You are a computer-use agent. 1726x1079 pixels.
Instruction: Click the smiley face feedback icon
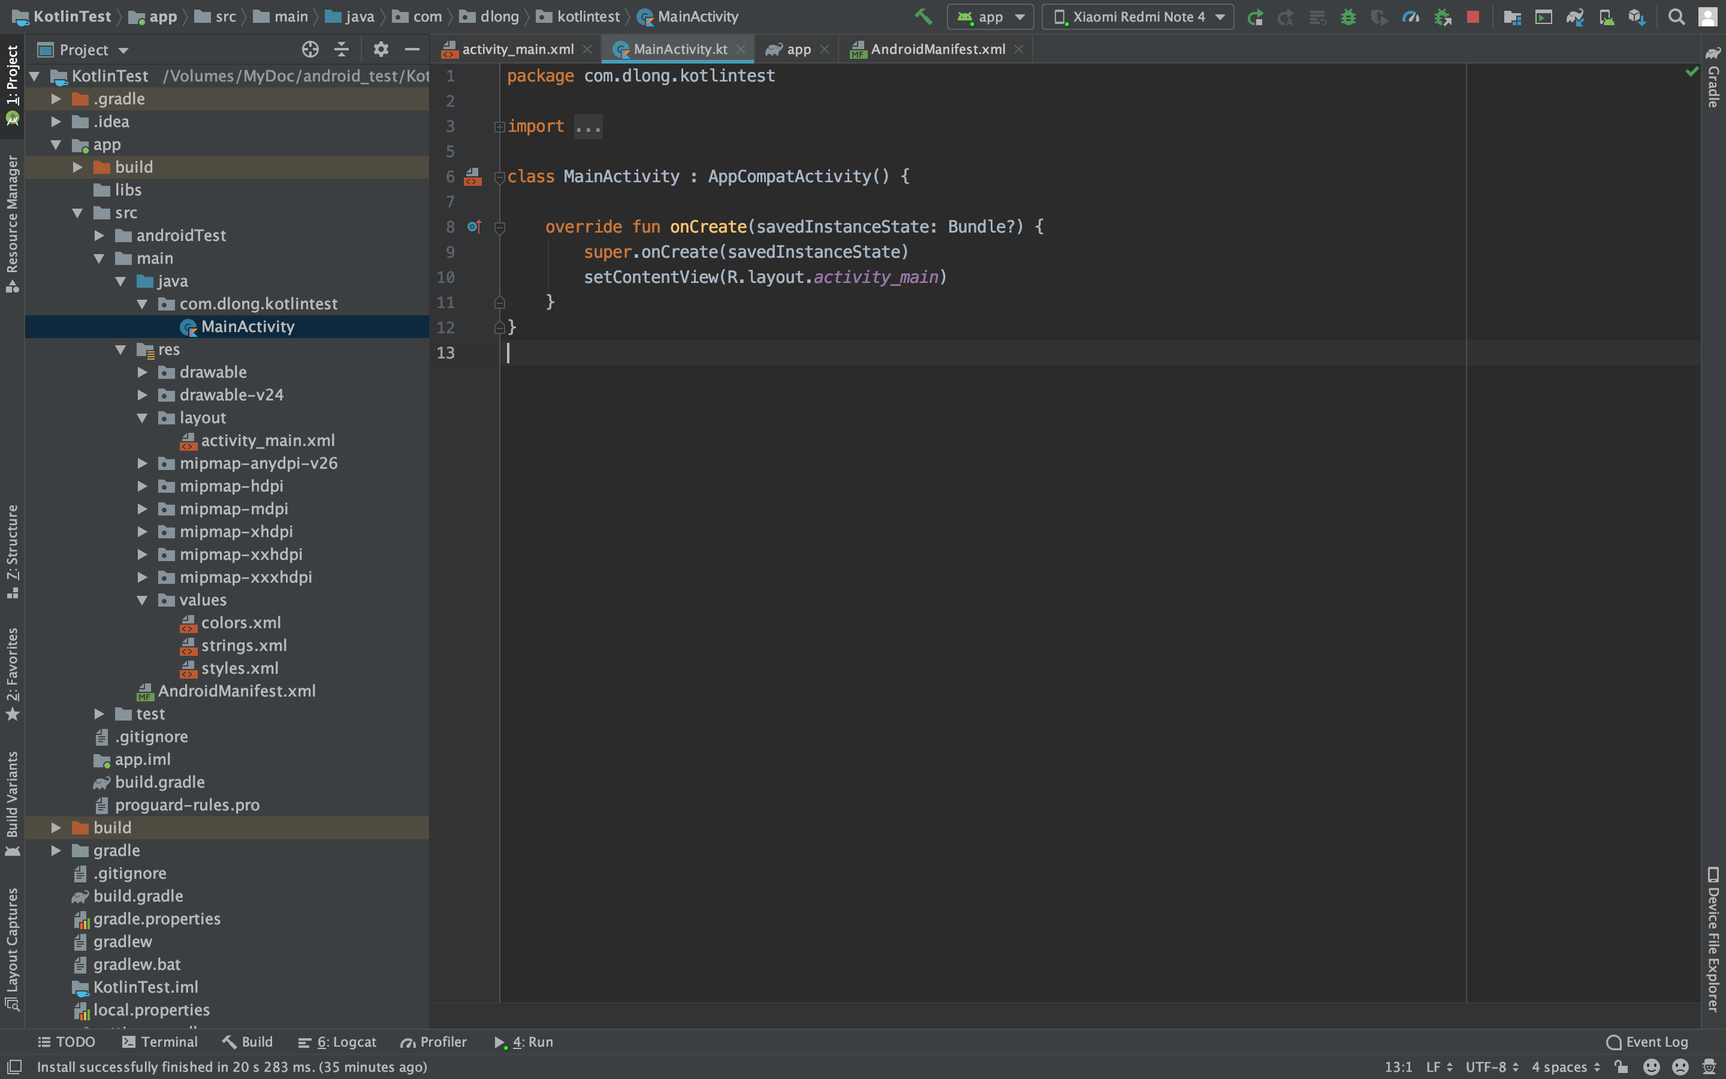point(1651,1066)
